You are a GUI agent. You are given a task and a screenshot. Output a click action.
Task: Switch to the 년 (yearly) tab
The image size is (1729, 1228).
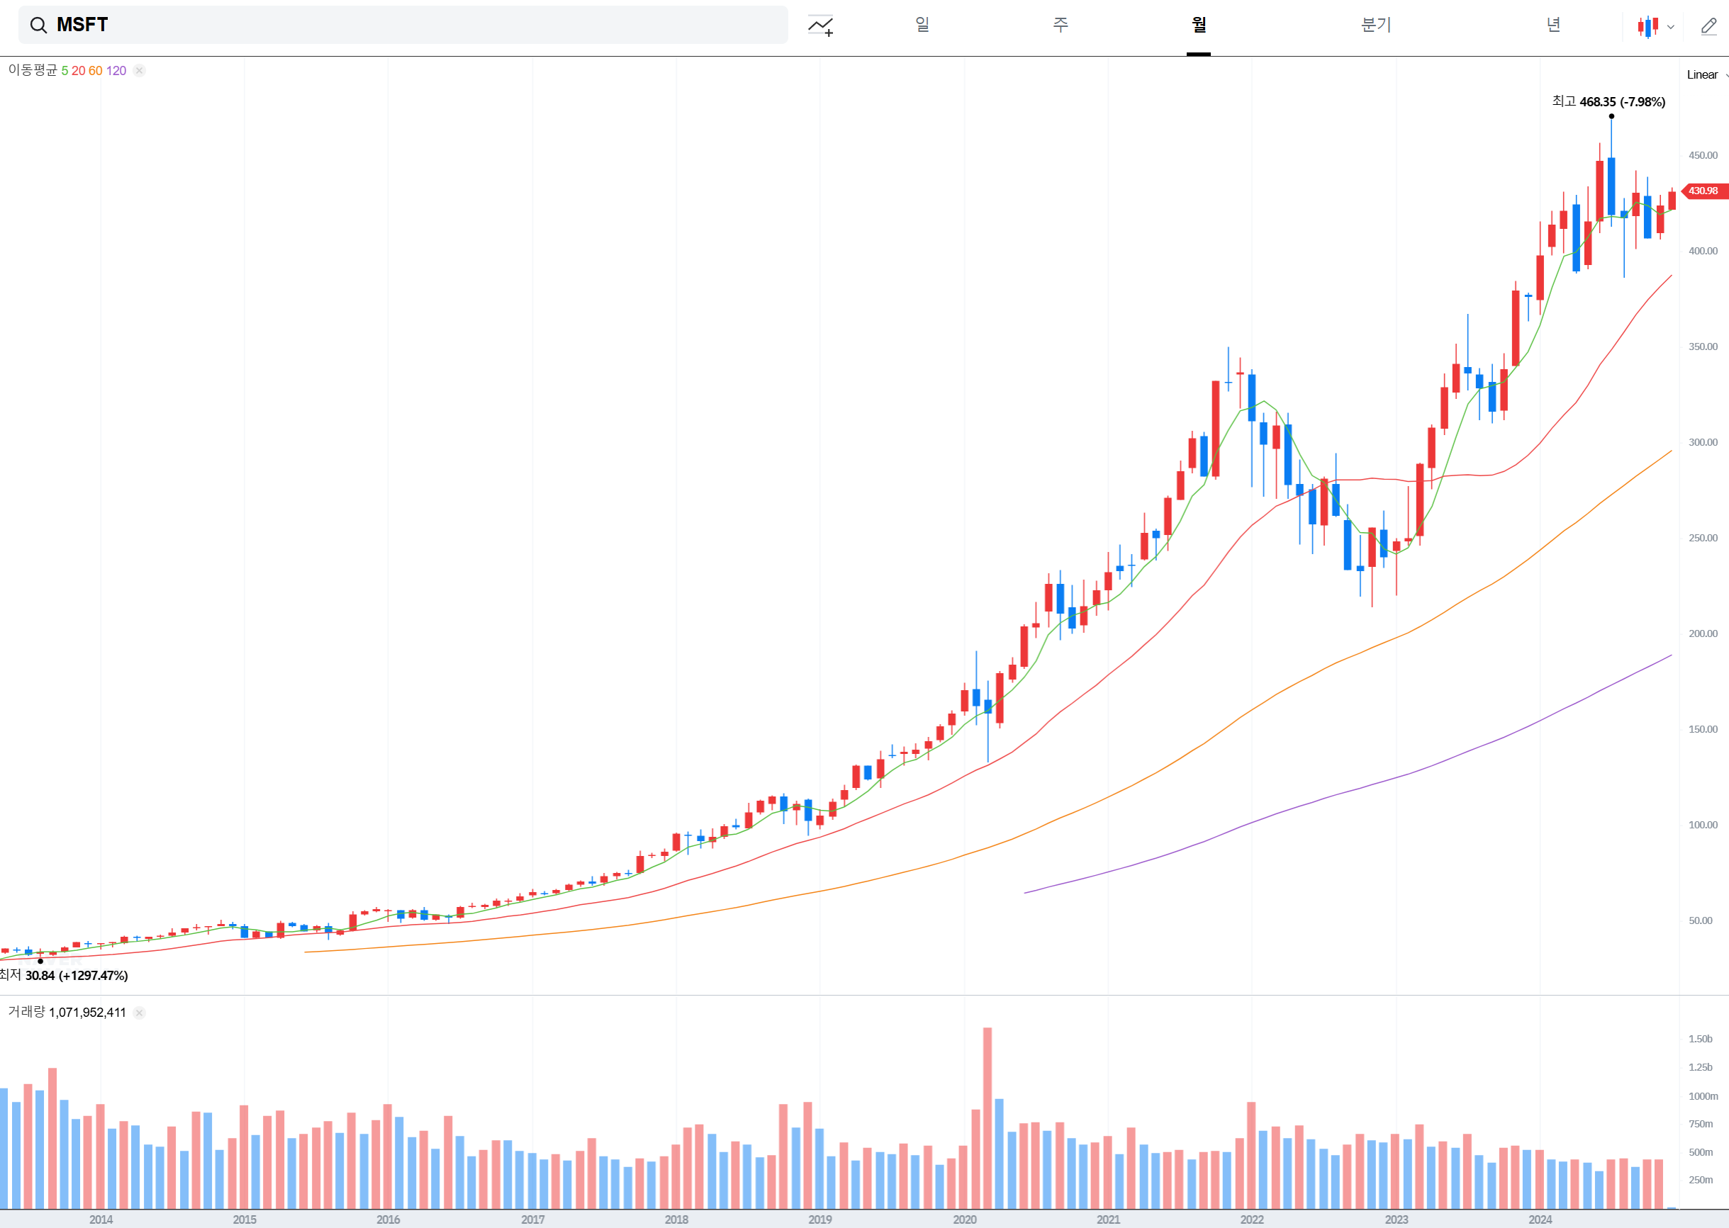click(1553, 25)
